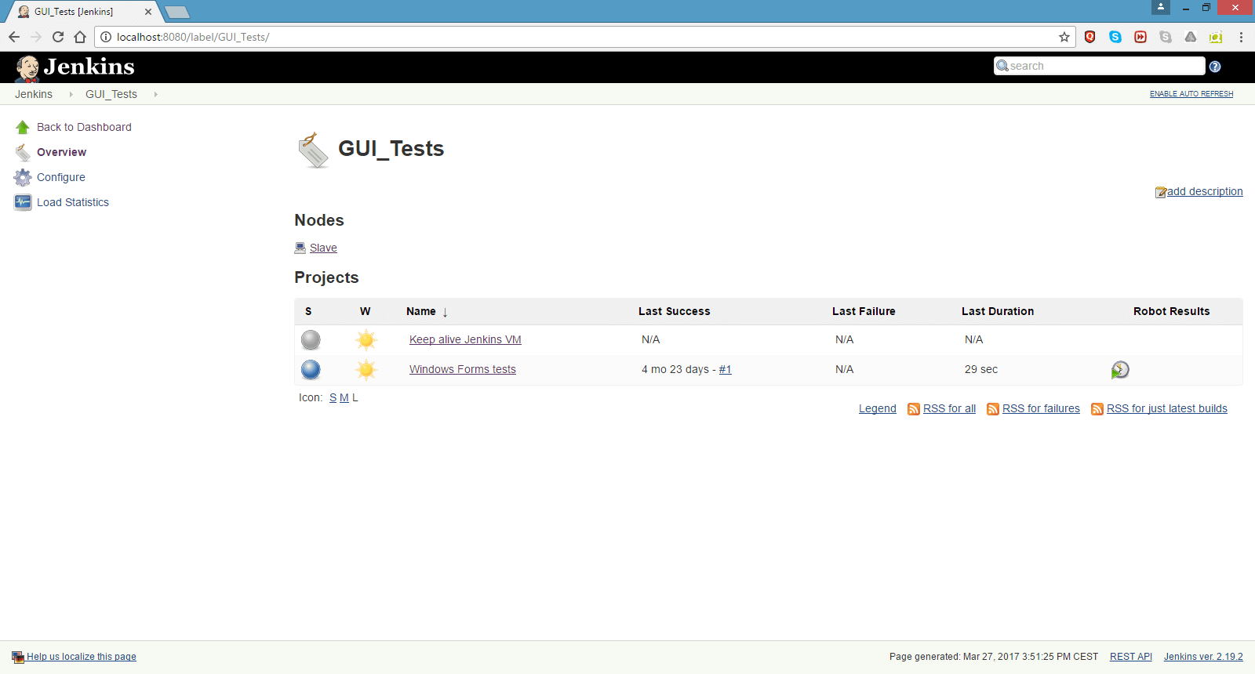
Task: Open the Configure sidebar item
Action: 61,177
